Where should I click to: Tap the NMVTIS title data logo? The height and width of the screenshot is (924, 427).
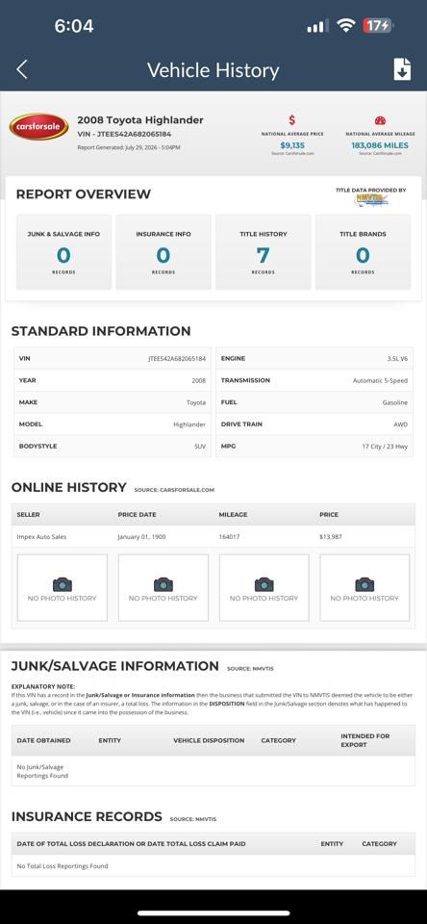coord(371,200)
